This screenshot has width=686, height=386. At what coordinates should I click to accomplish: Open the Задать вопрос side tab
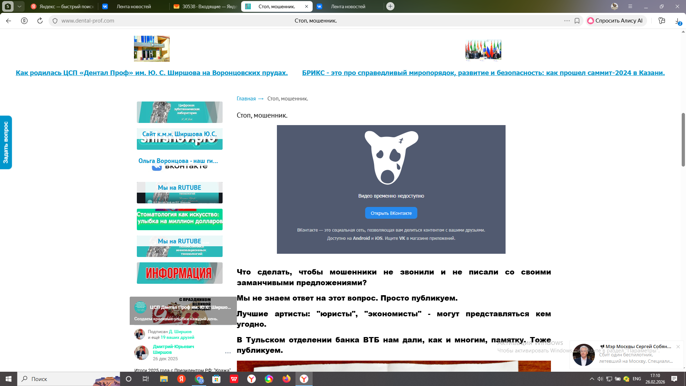pos(6,142)
